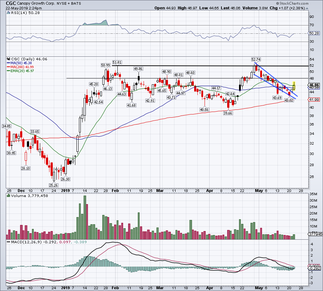Viewport: 323px width, 291px height.
Task: Click the 30.95 price label
Action: pyautogui.click(x=11, y=153)
